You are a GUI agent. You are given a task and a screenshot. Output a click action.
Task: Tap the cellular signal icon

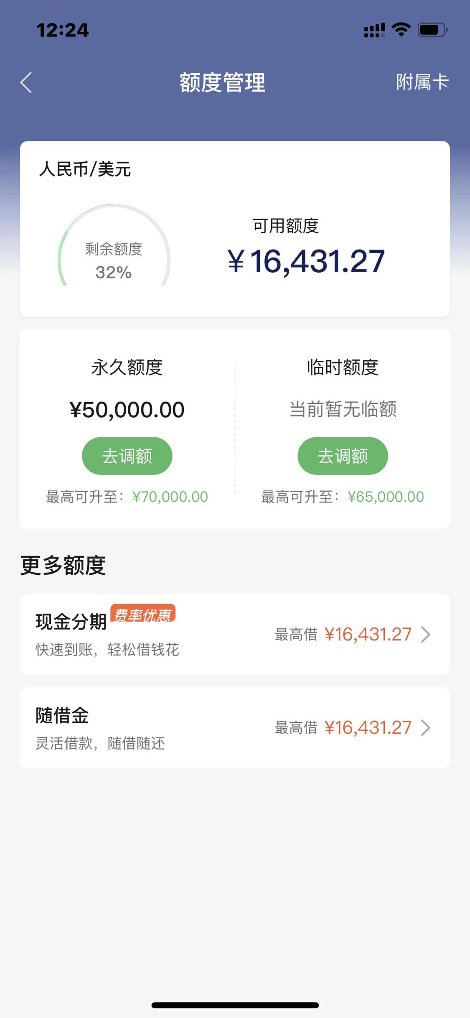374,30
